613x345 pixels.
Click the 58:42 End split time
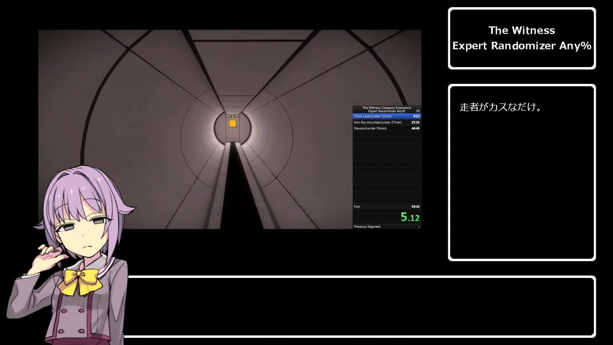coord(415,207)
